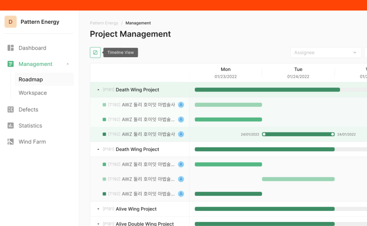
Task: Click the end handle of selected task bar
Action: coord(332,134)
